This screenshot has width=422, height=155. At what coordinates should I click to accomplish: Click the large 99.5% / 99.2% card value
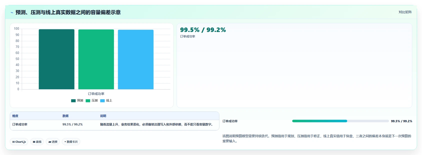pos(203,30)
